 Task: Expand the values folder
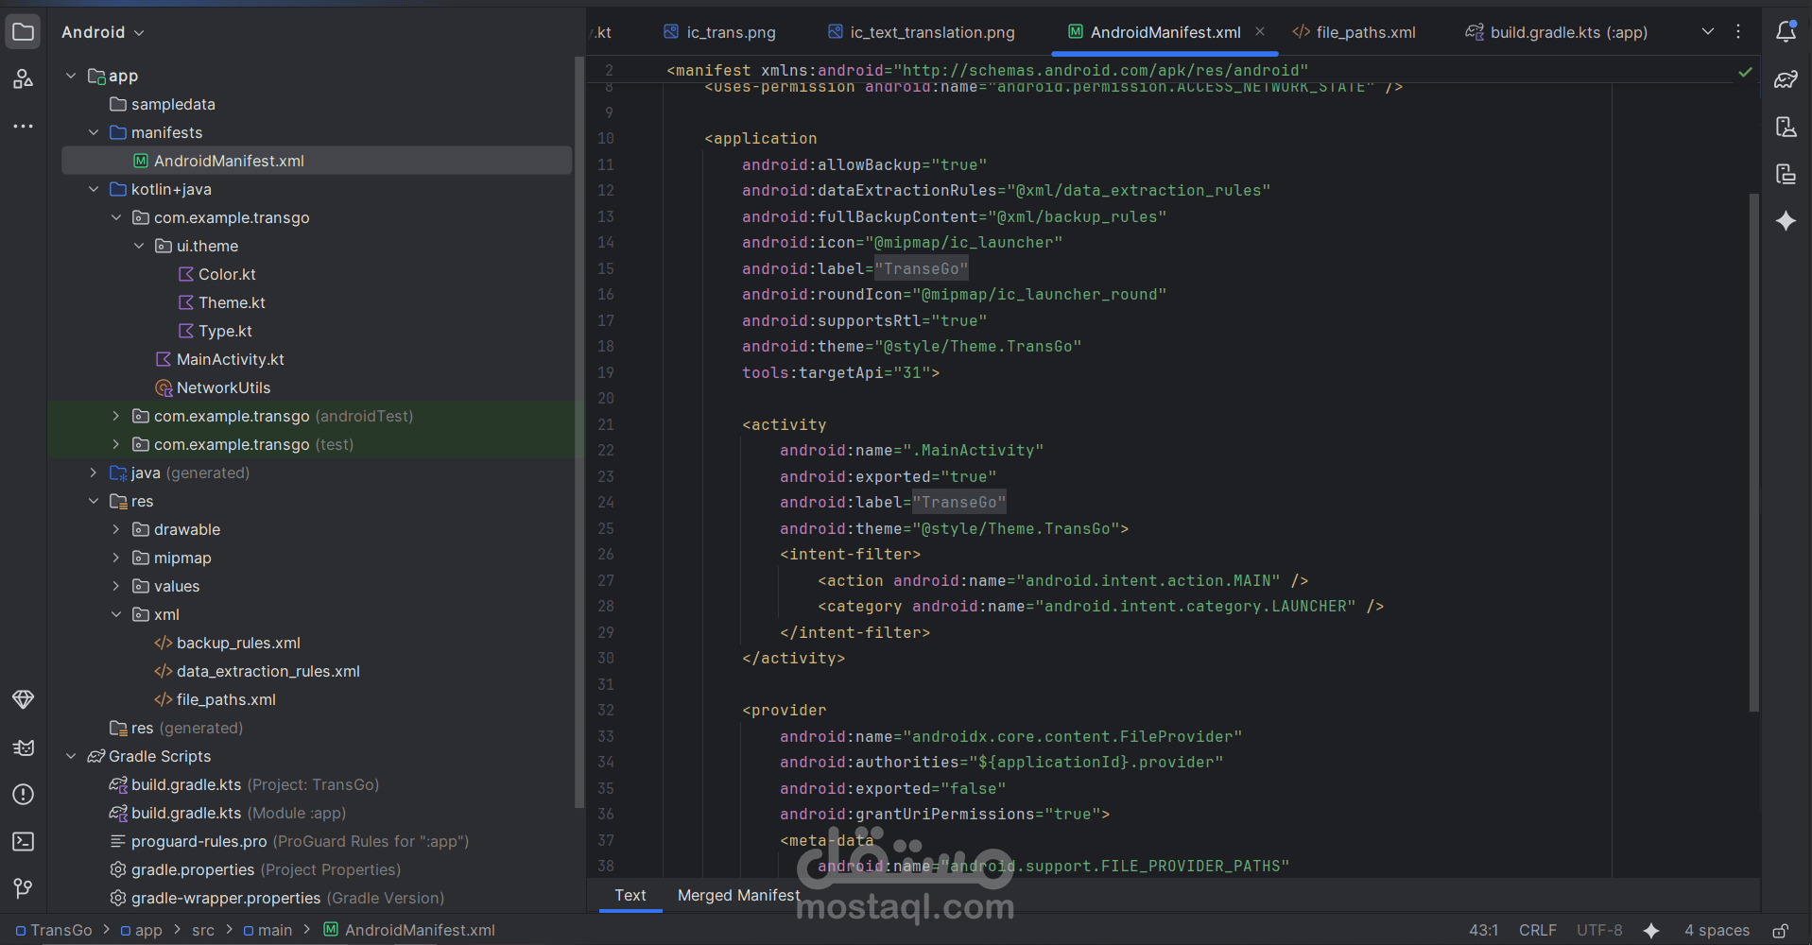click(116, 586)
